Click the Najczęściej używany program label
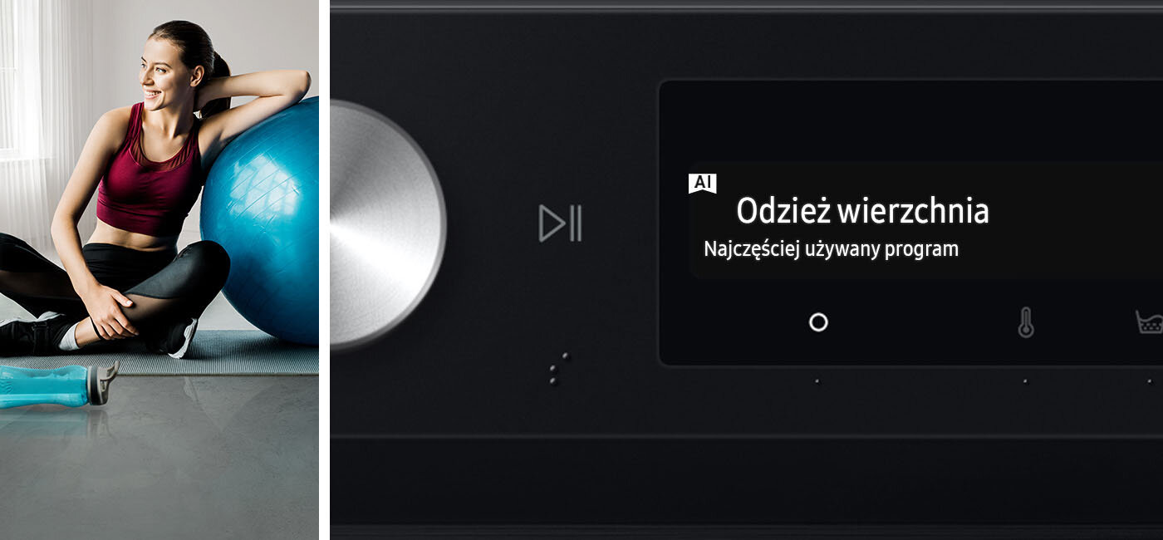Viewport: 1163px width, 540px height. (831, 249)
